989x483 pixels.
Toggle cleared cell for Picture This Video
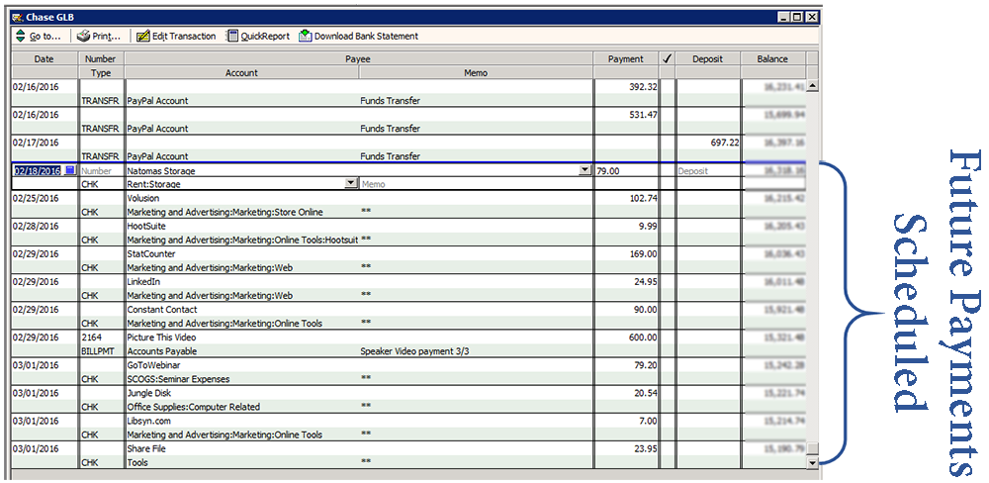pos(667,338)
